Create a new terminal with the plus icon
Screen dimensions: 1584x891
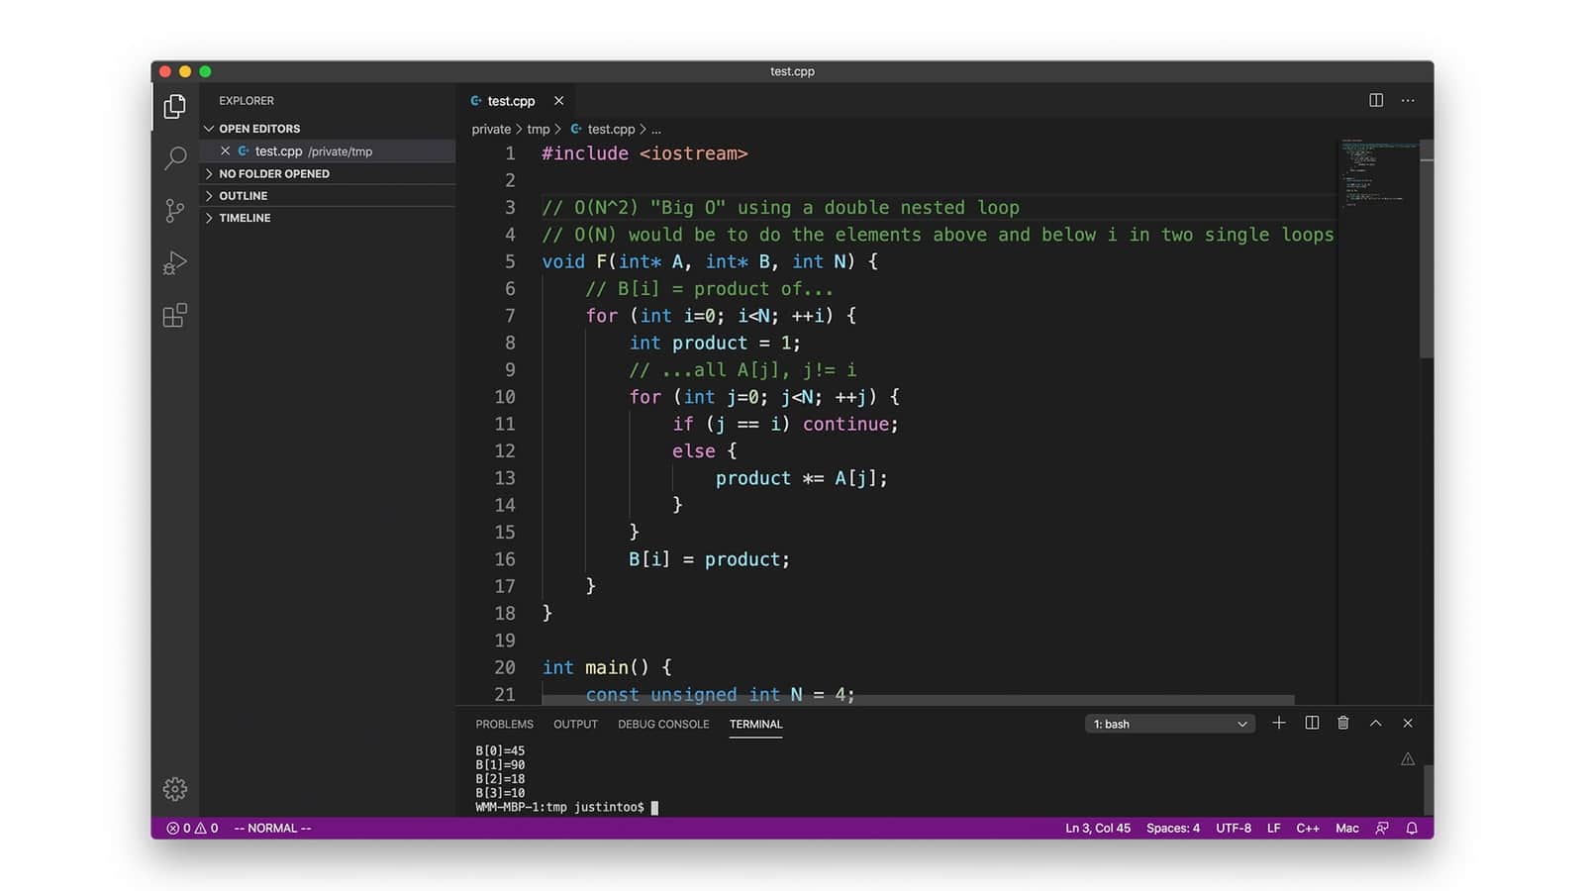[x=1278, y=723]
